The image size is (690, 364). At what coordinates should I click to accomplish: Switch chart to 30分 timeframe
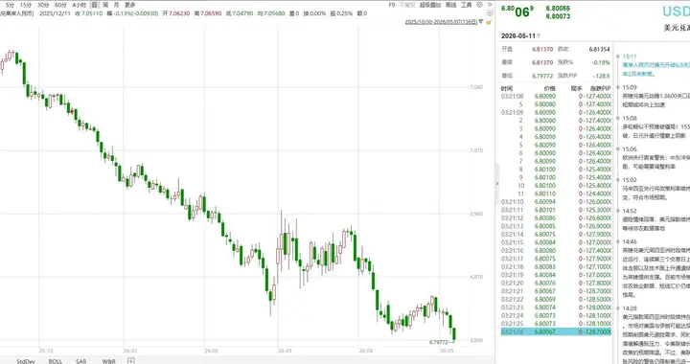tap(43, 5)
